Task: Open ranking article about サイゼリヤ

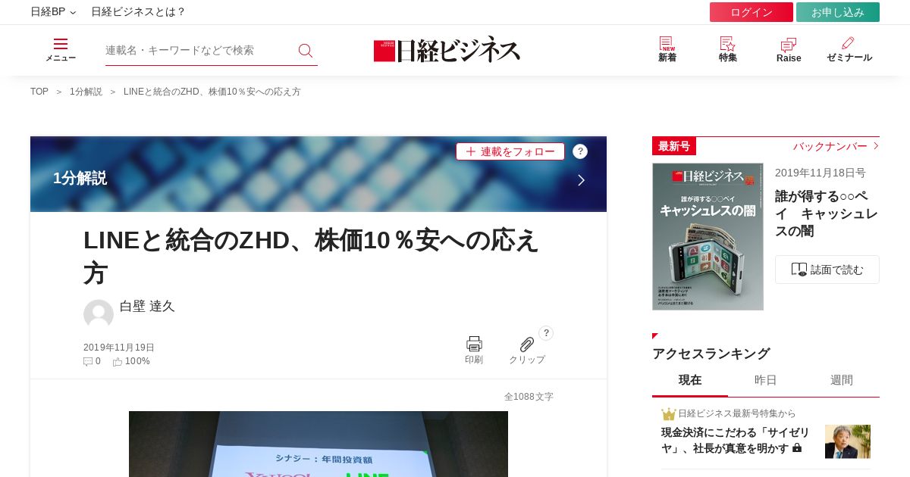Action: point(737,440)
